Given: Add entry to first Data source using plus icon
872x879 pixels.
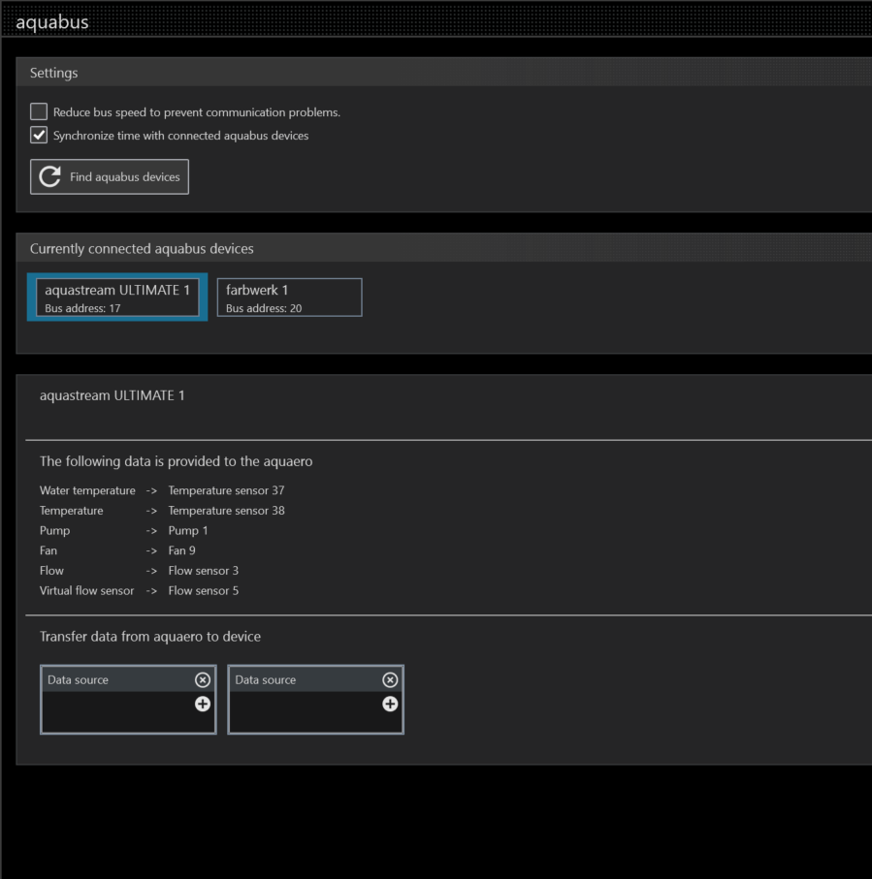Looking at the screenshot, I should (202, 704).
